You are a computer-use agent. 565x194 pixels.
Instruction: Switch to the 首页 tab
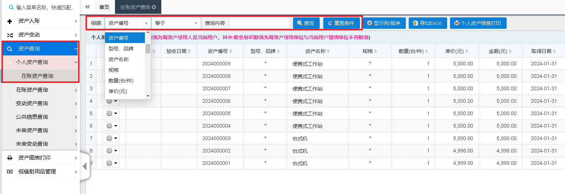pyautogui.click(x=104, y=7)
